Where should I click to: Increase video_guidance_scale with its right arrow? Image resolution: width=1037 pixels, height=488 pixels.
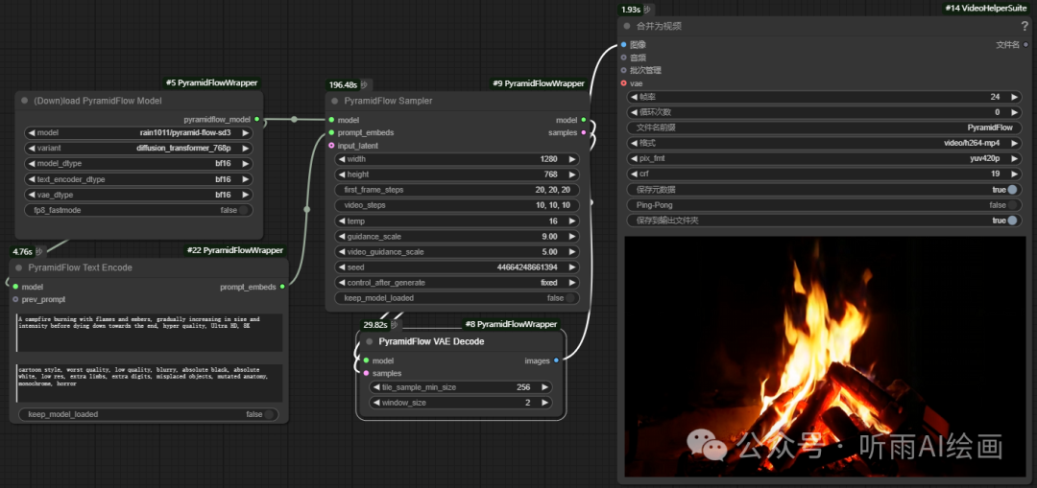pyautogui.click(x=570, y=251)
